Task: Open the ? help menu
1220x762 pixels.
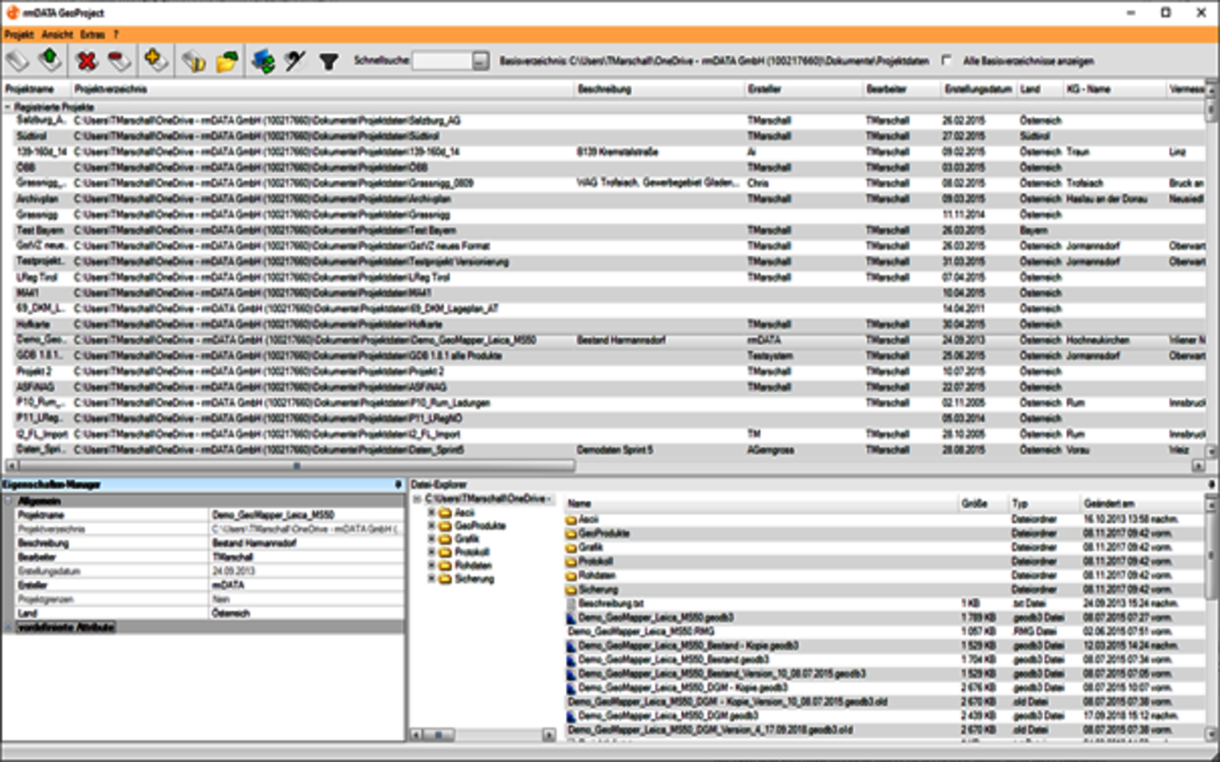Action: (116, 34)
